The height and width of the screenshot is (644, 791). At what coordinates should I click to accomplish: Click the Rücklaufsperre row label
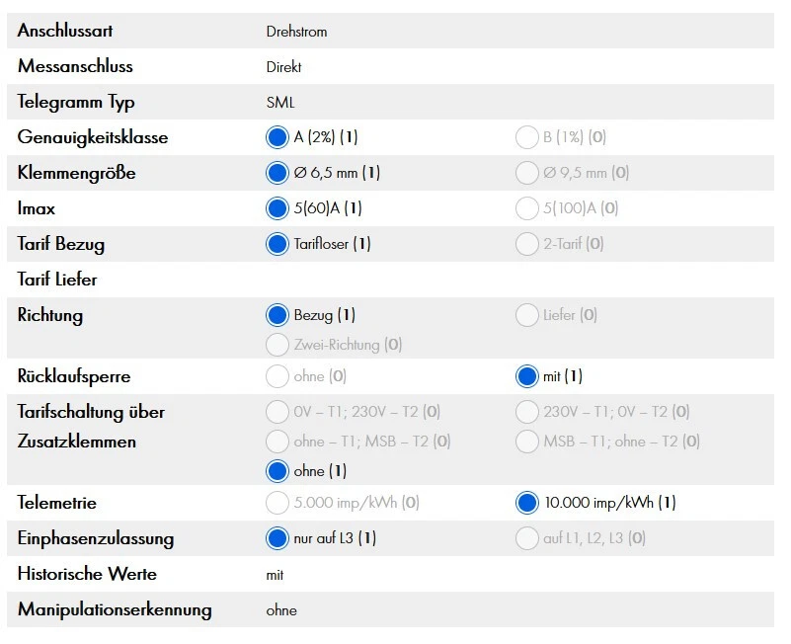[x=74, y=376]
